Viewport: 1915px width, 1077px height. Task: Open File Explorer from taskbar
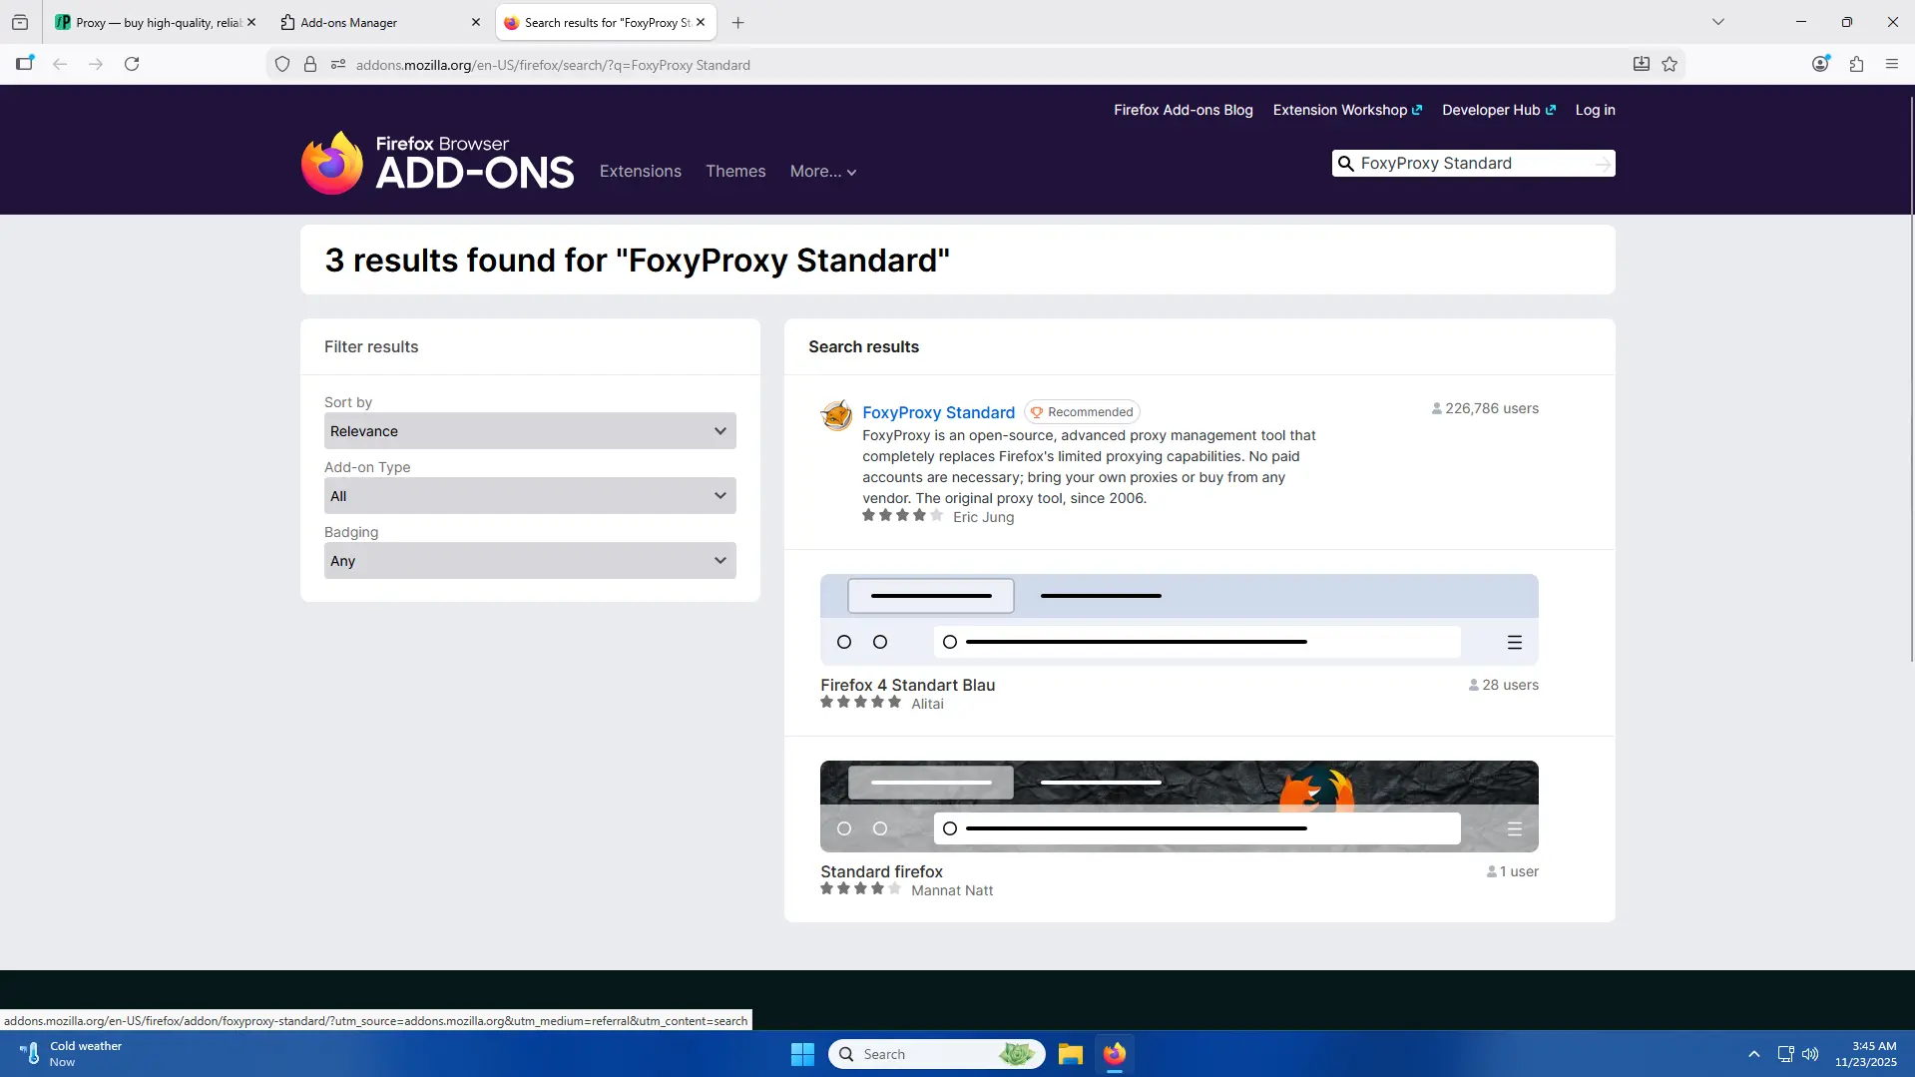pyautogui.click(x=1071, y=1054)
